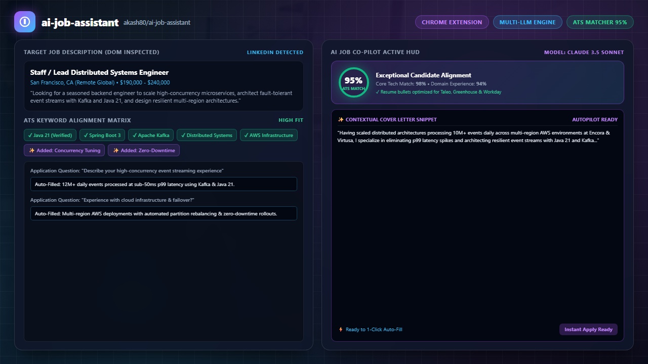Select the Apache Kafka keyword chip
This screenshot has height=364, width=648.
point(151,135)
